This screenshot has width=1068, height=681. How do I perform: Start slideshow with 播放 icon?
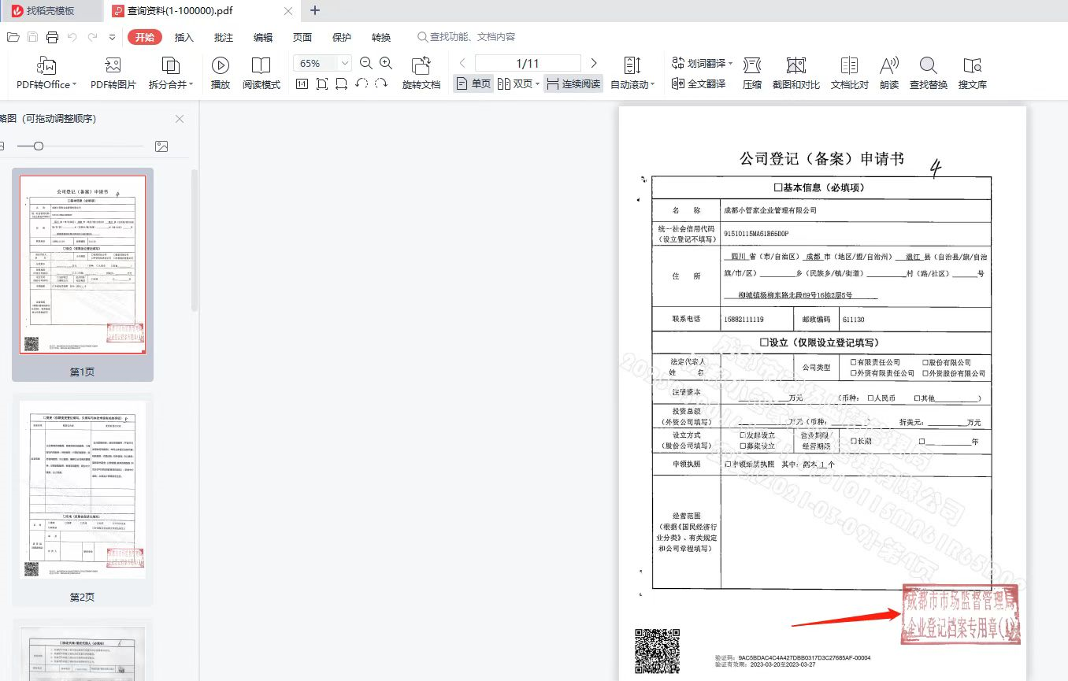pyautogui.click(x=221, y=66)
